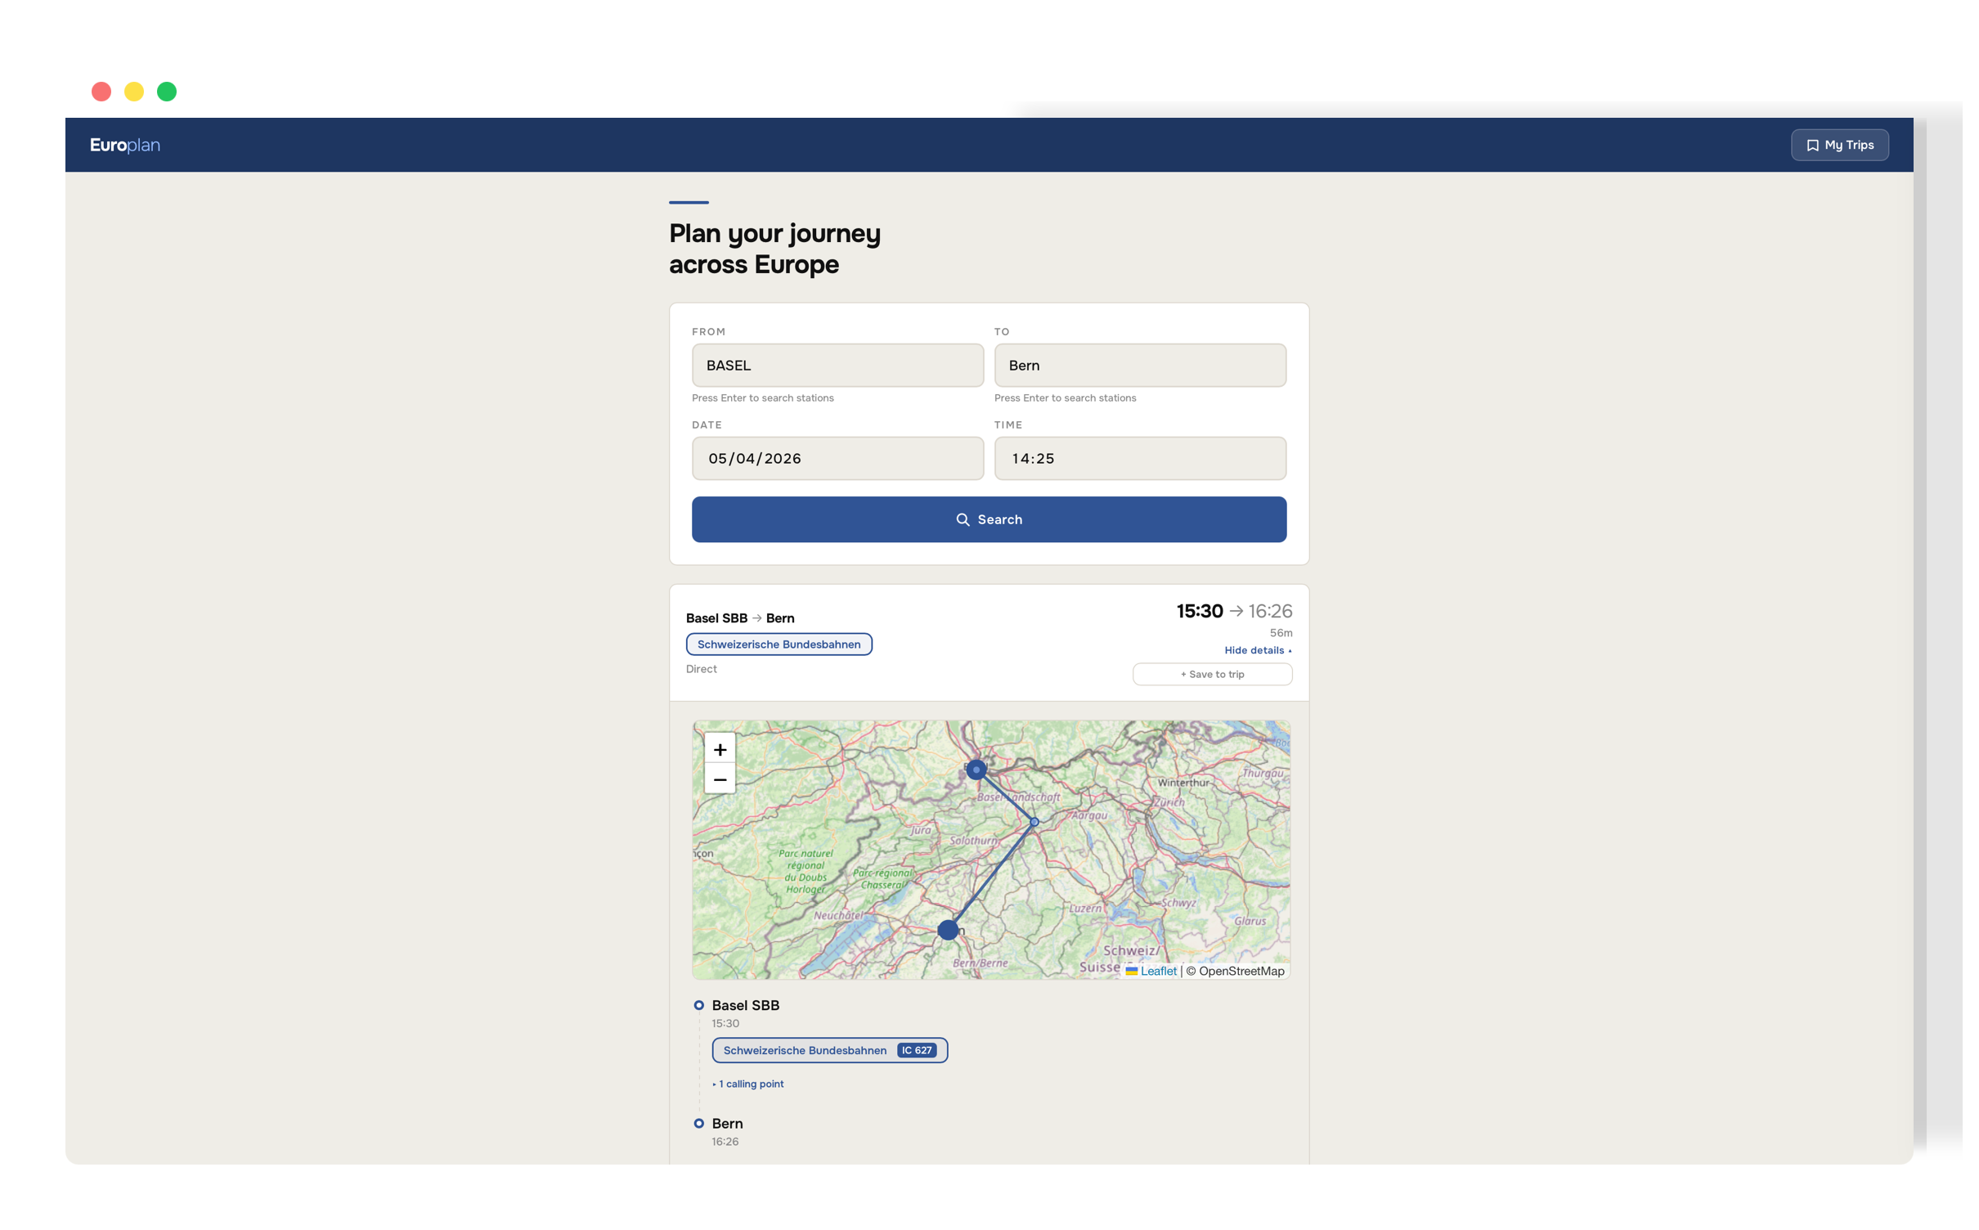Select the Basel SBB circle in the itinerary
Viewport: 1979px width, 1230px height.
coord(699,1004)
